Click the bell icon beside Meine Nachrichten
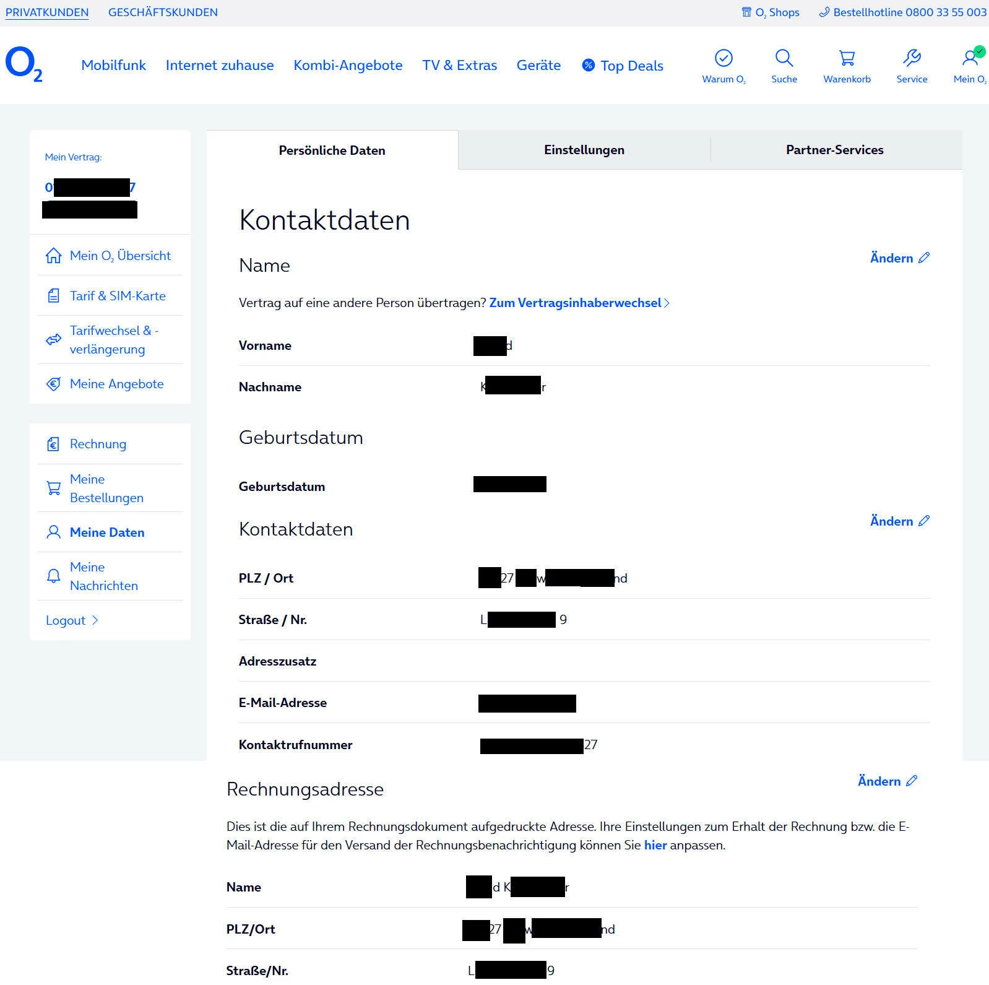The width and height of the screenshot is (989, 985). click(54, 576)
